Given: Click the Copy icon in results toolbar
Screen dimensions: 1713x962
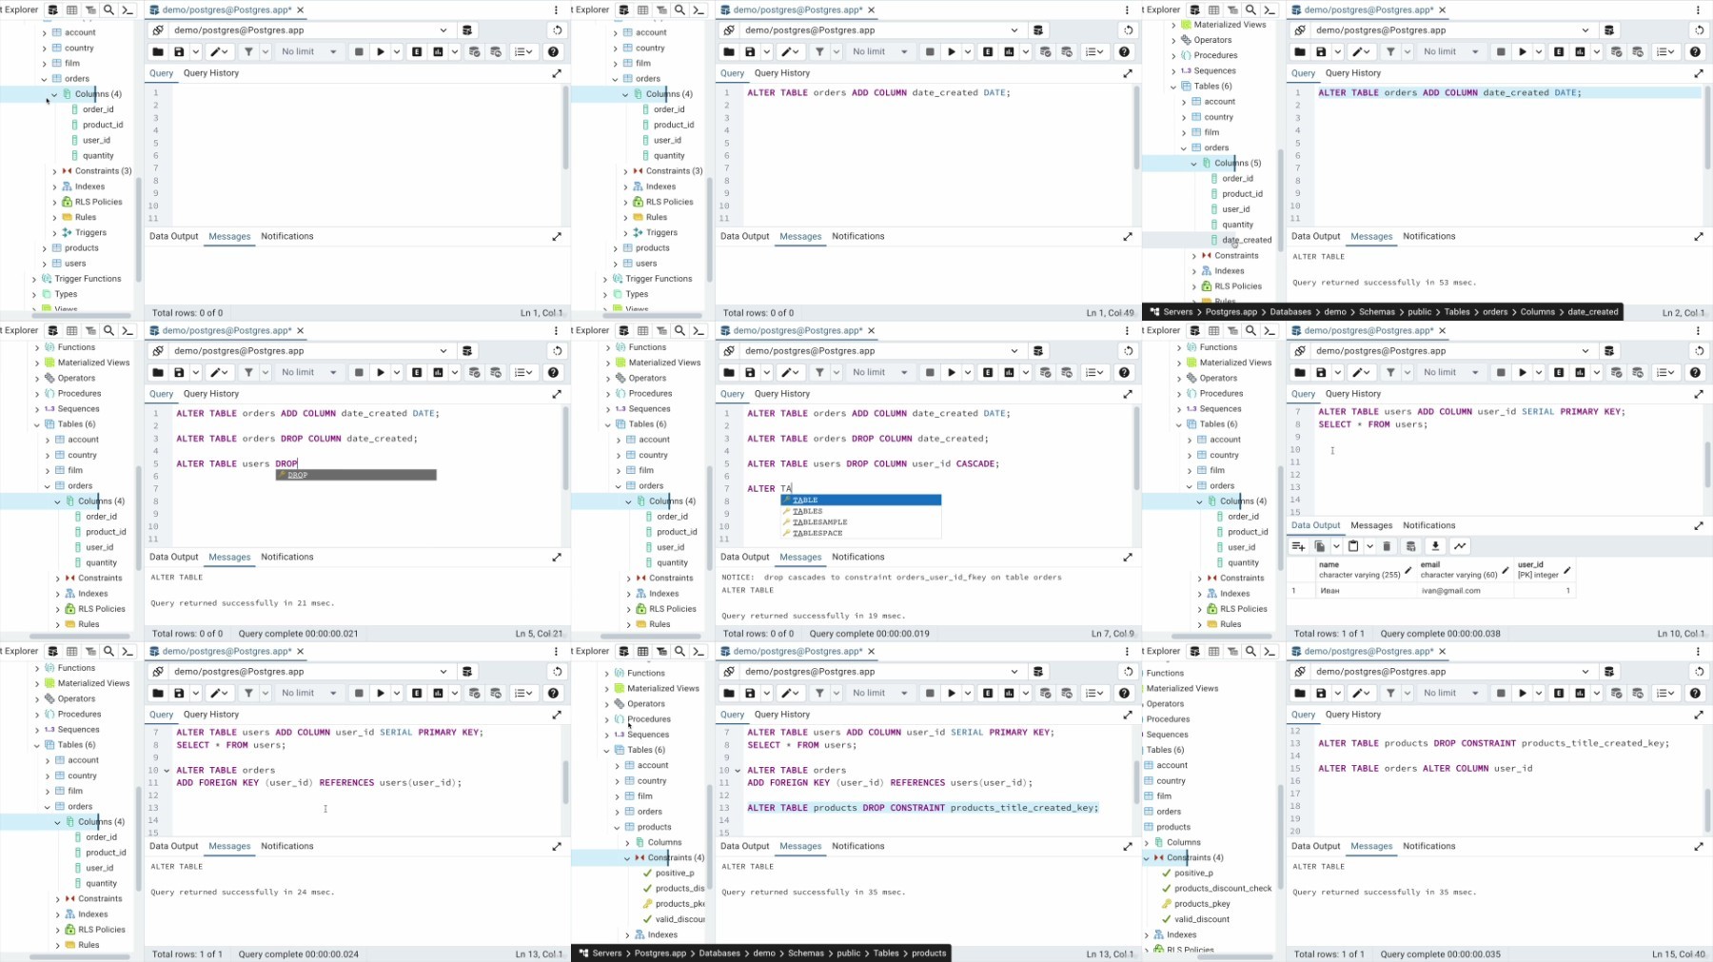Looking at the screenshot, I should coord(1320,546).
